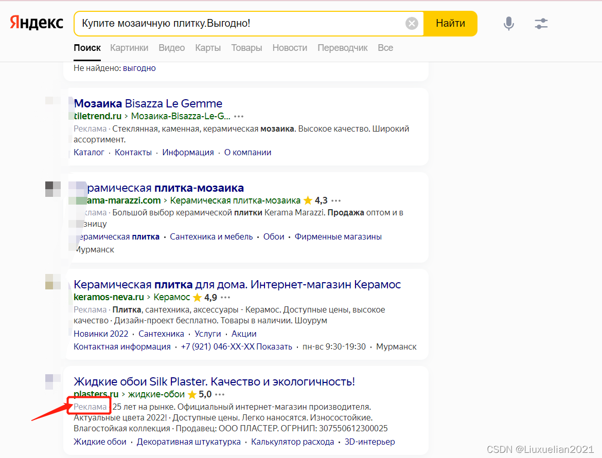This screenshot has width=602, height=458.
Task: Open three-dot menu of tiletrend.ru result
Action: tap(239, 116)
